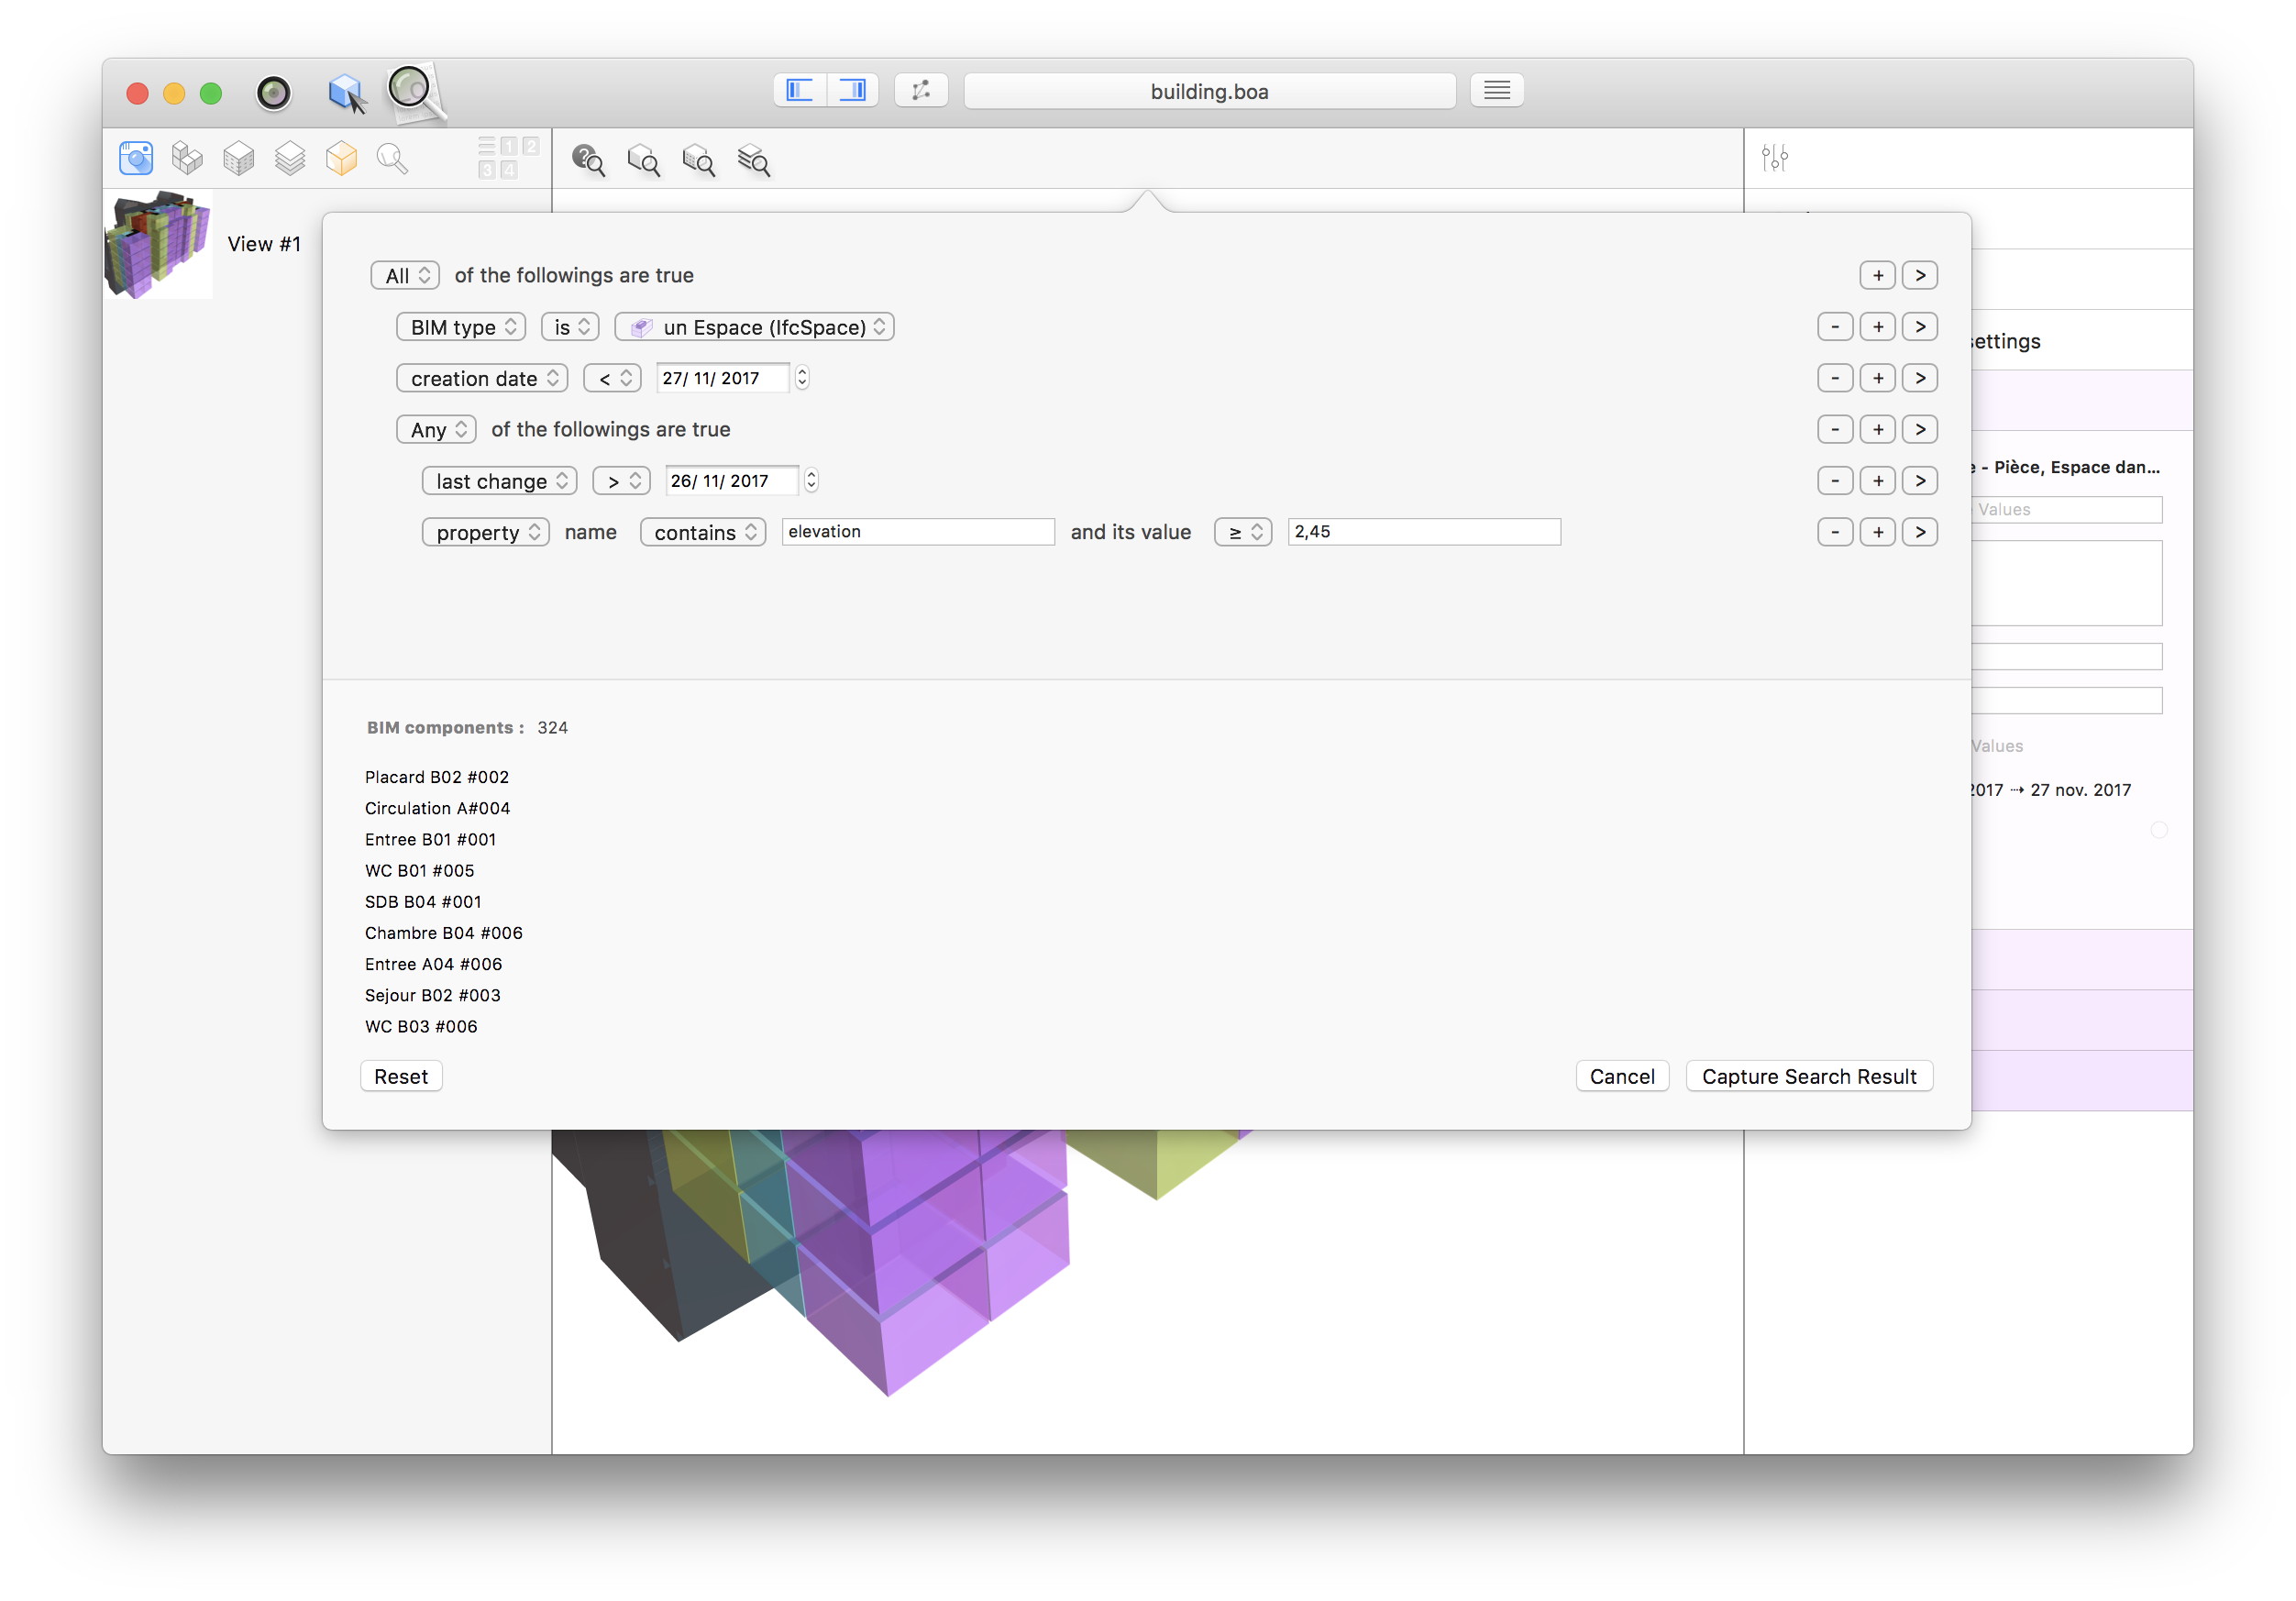The image size is (2296, 1601).
Task: Add a rule after BIM type row
Action: [x=1877, y=327]
